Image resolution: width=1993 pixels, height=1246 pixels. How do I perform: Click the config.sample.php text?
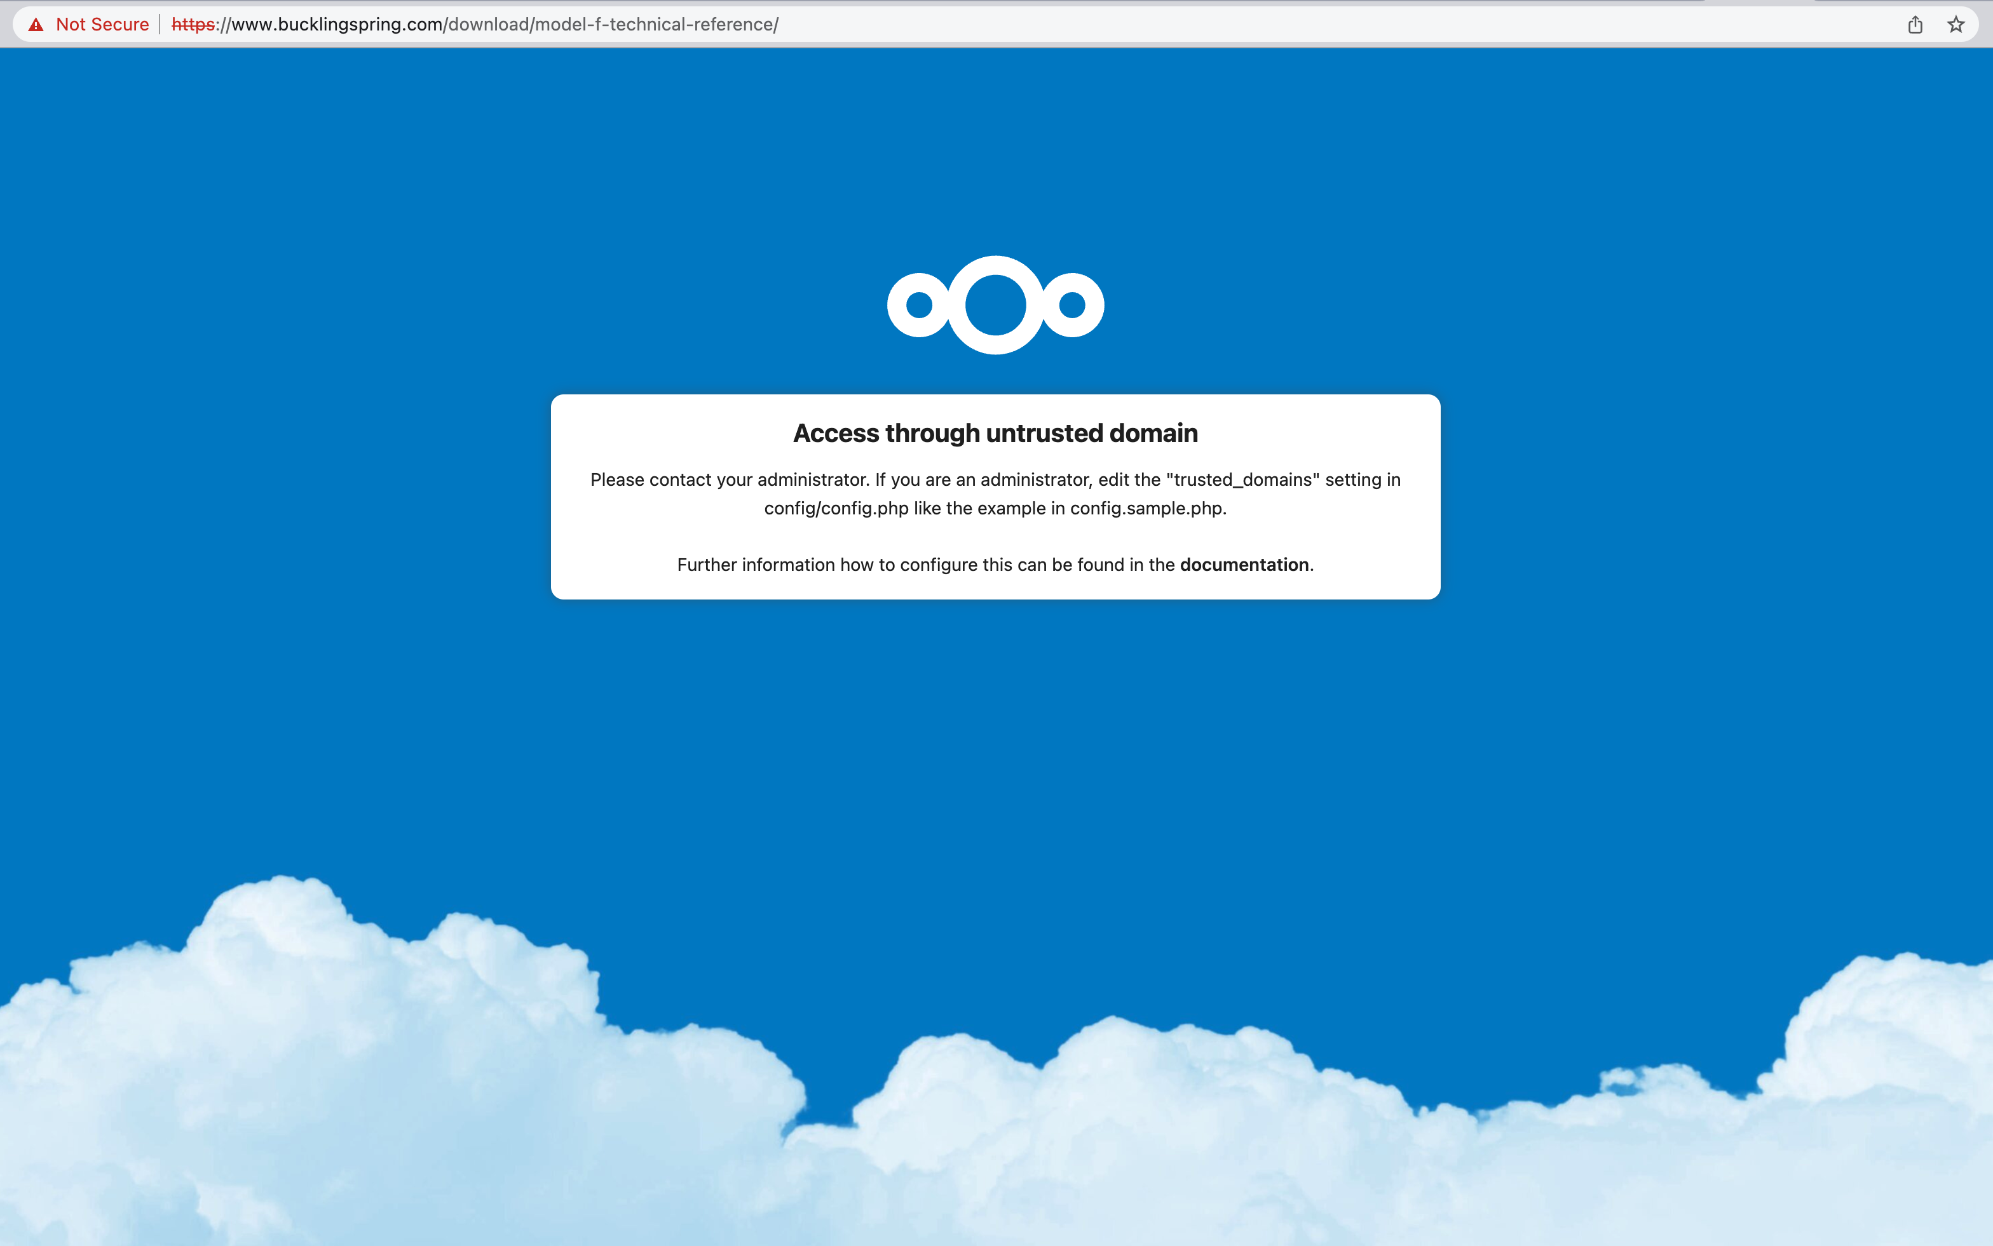tap(1148, 509)
